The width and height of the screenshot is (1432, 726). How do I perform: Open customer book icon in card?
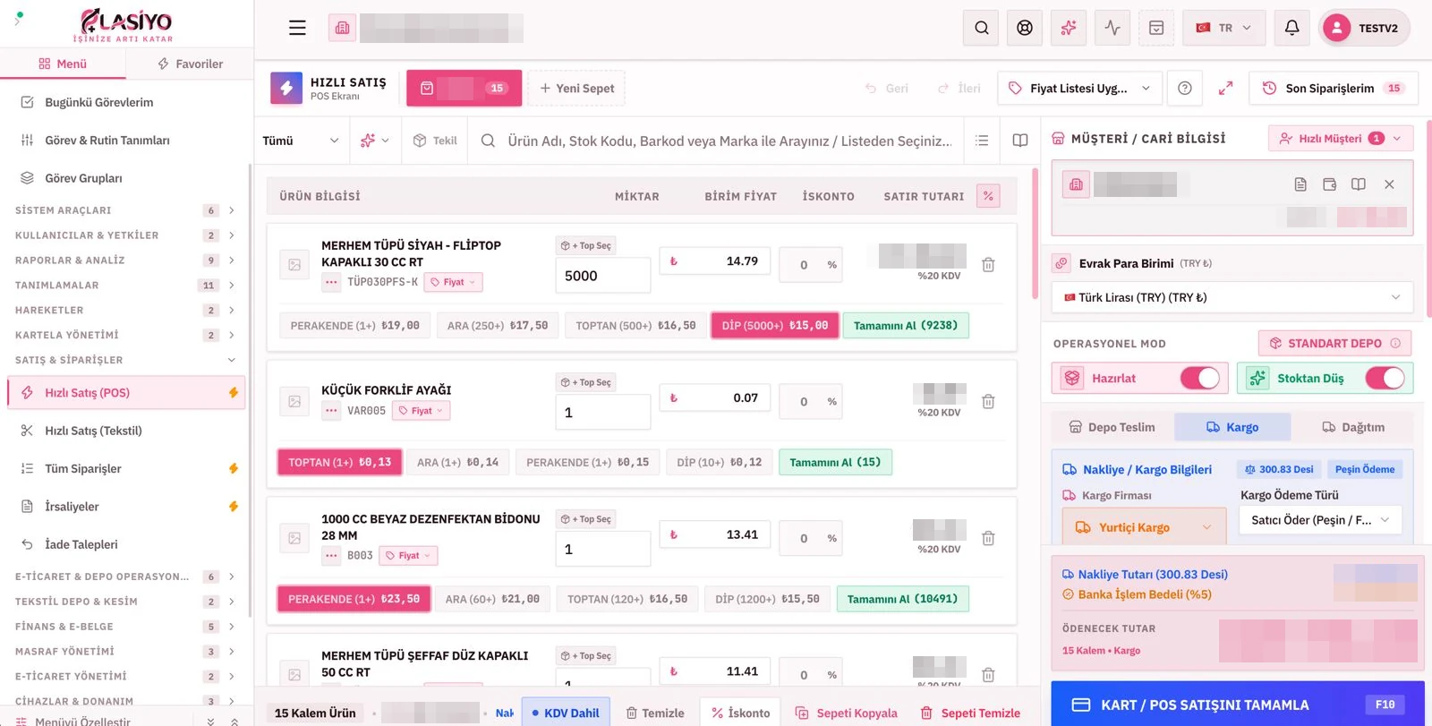point(1359,184)
